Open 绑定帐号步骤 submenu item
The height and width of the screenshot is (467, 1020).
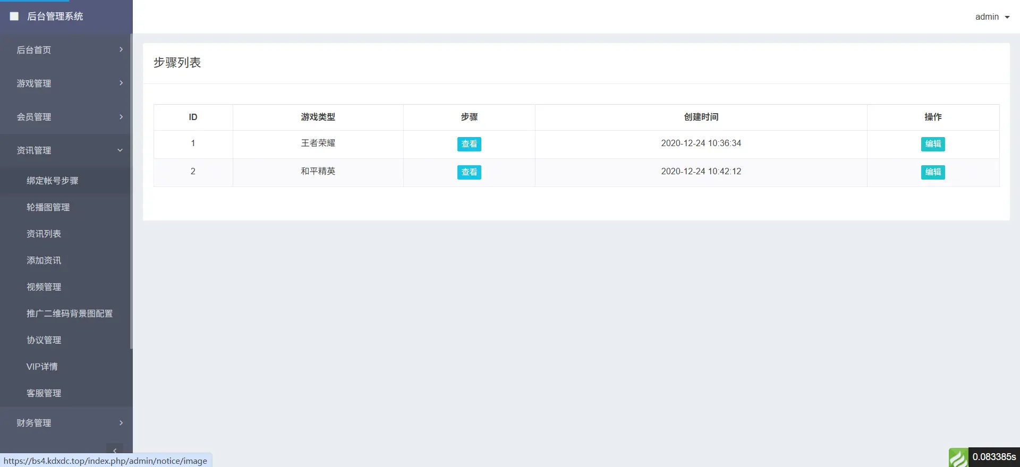pos(53,181)
